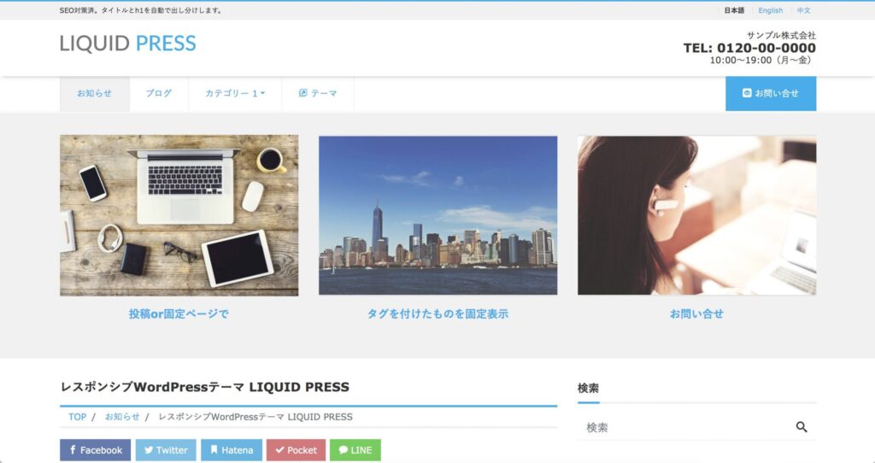Screen dimensions: 875x463
Task: Share on Facebook button
Action: coord(95,450)
